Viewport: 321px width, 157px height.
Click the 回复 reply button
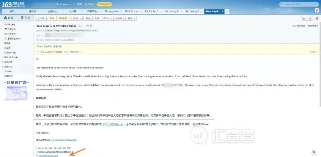(52, 18)
